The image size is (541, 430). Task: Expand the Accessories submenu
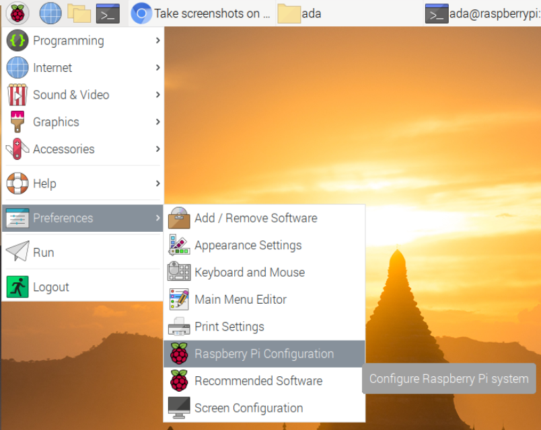pyautogui.click(x=67, y=149)
